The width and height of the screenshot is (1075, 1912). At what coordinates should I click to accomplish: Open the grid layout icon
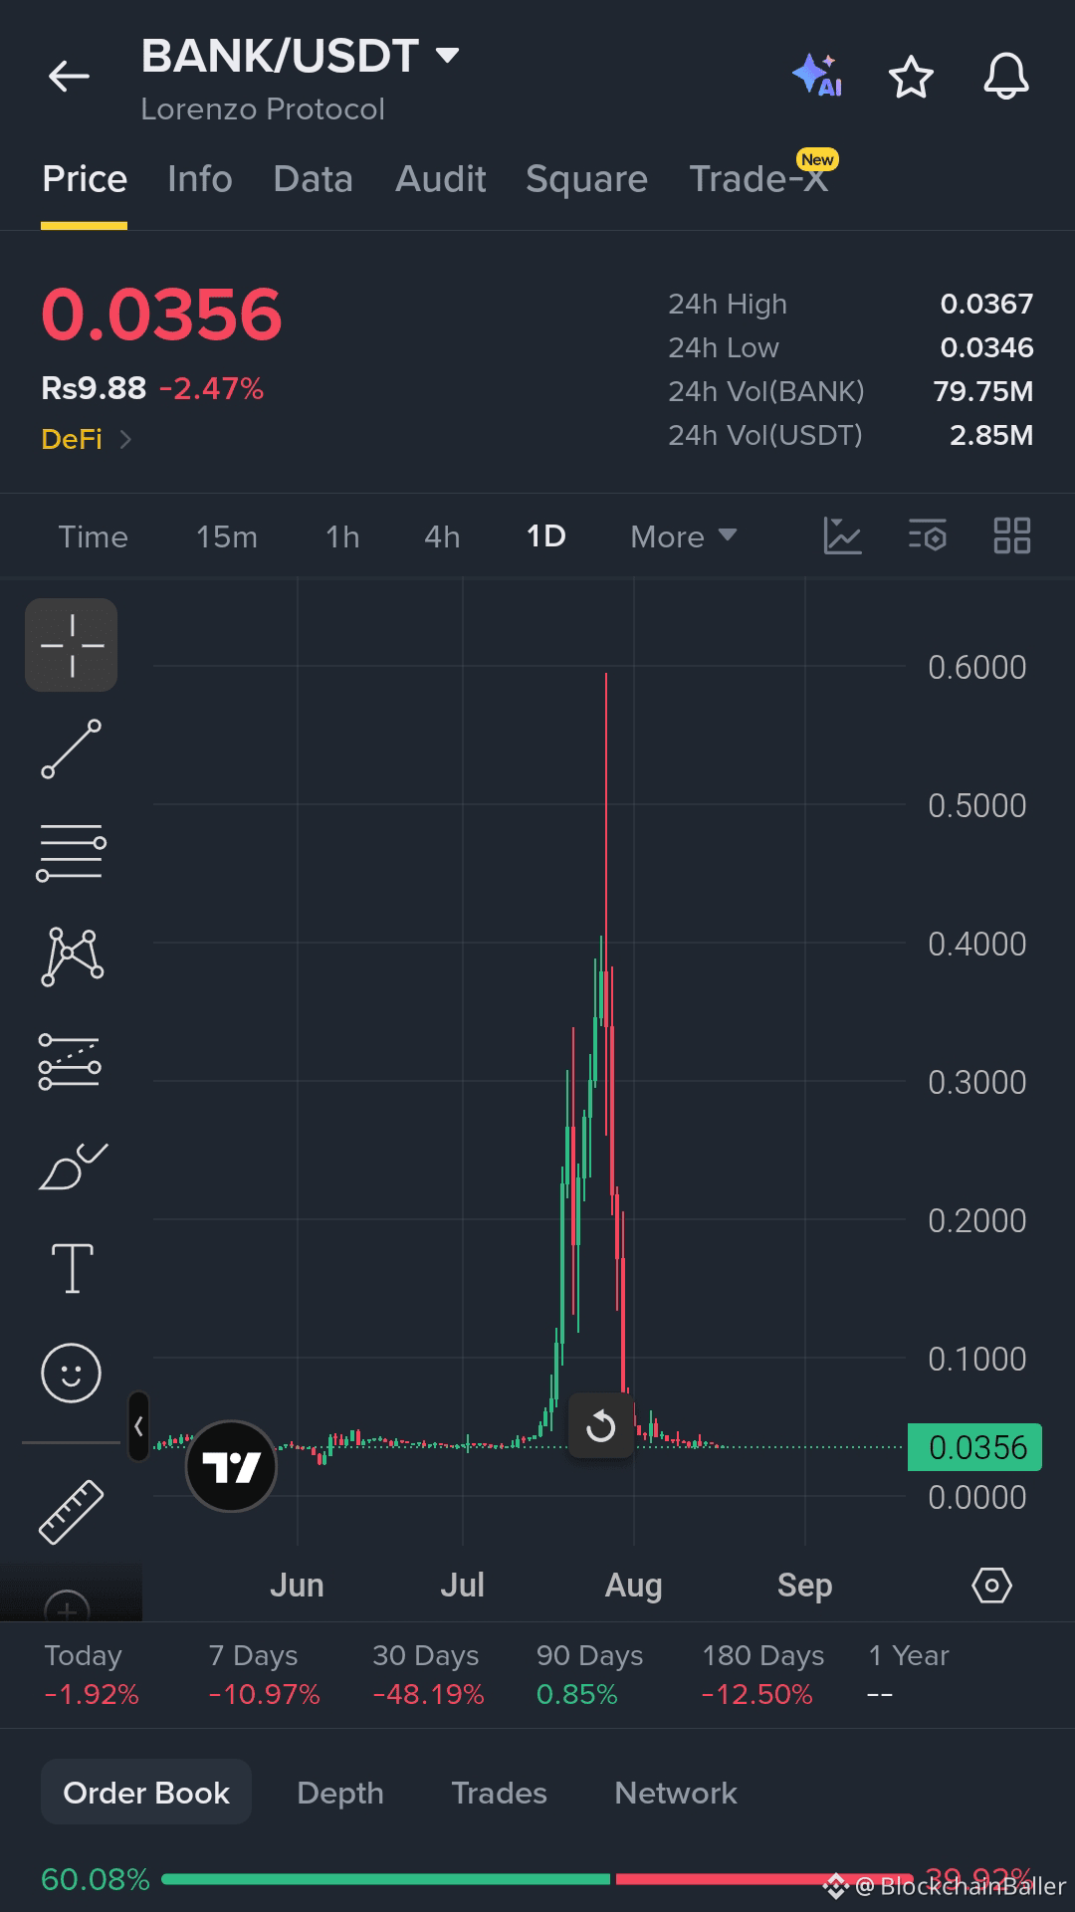(x=1012, y=536)
